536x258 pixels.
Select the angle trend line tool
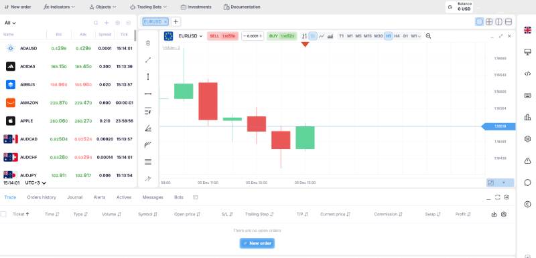[x=147, y=128]
